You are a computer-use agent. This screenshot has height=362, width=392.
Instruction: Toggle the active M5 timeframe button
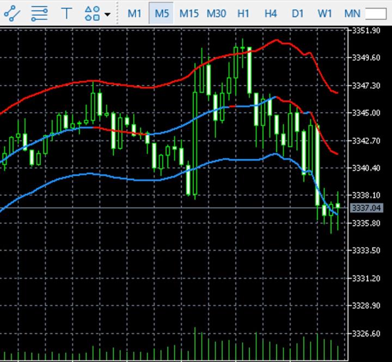[162, 13]
